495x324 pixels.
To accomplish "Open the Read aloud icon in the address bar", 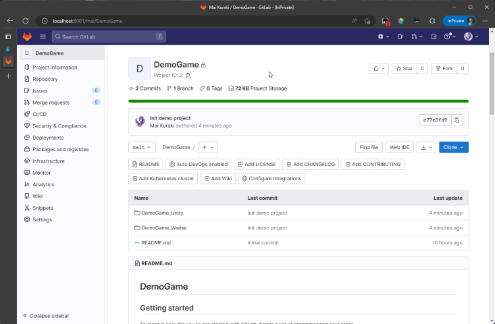I will [x=355, y=21].
